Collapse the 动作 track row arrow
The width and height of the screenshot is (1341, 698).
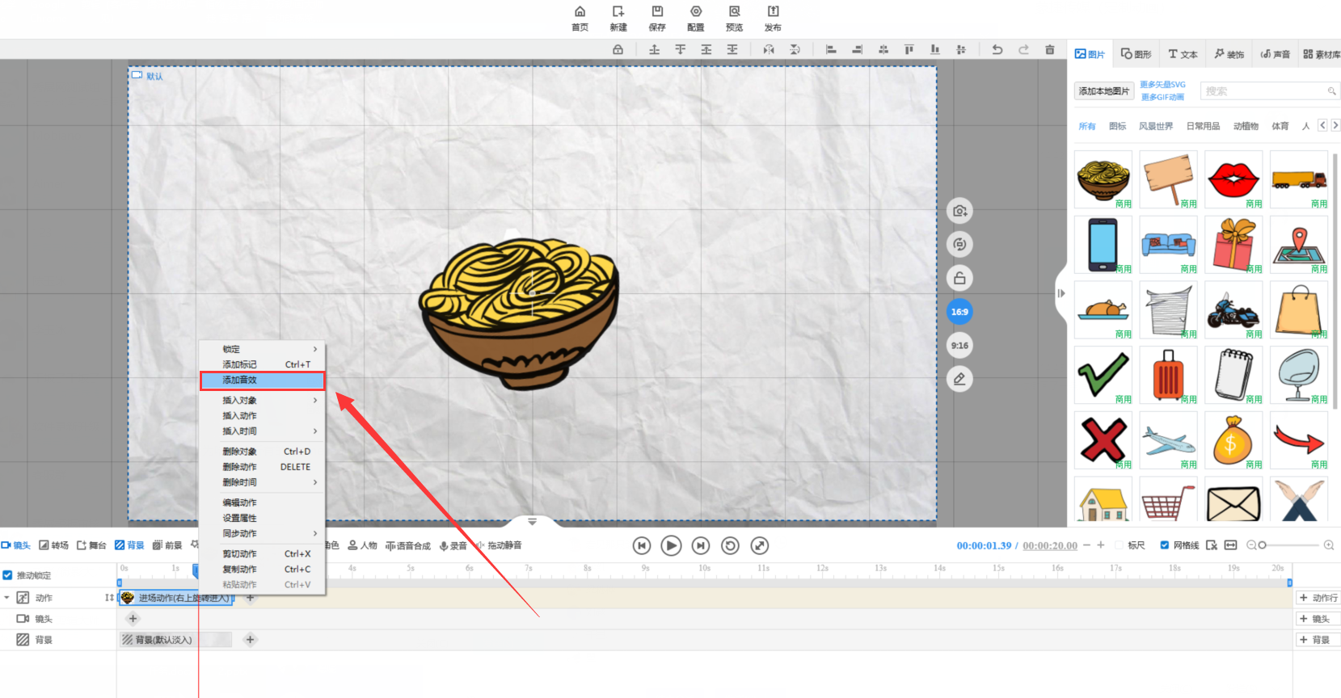click(7, 598)
